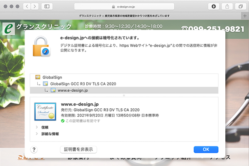Image resolution: width=249 pixels, height=166 pixels.
Task: Click the この証明書は有効です status text
Action: 83,121
